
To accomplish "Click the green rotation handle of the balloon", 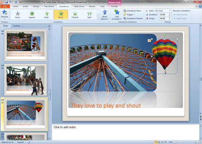I will (x=164, y=35).
